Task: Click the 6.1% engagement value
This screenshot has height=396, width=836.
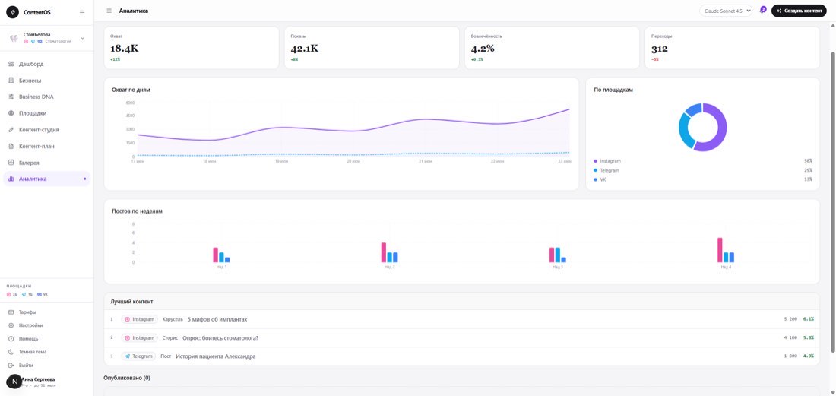Action: (809, 319)
